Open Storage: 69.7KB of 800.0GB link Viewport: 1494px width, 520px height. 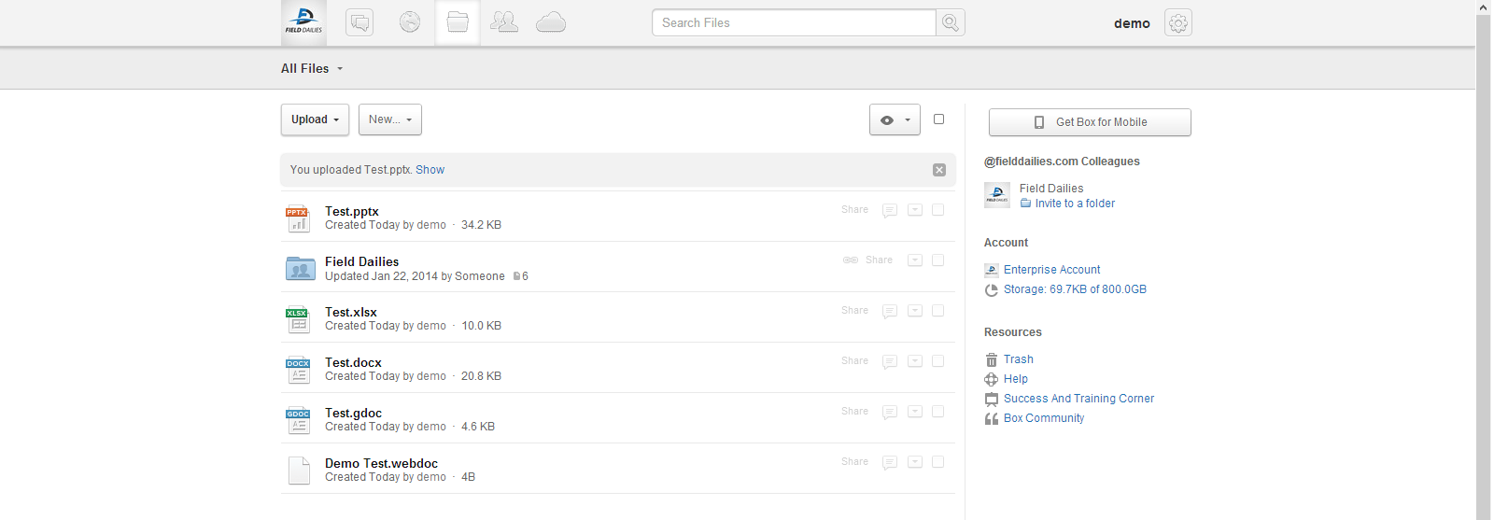1075,289
